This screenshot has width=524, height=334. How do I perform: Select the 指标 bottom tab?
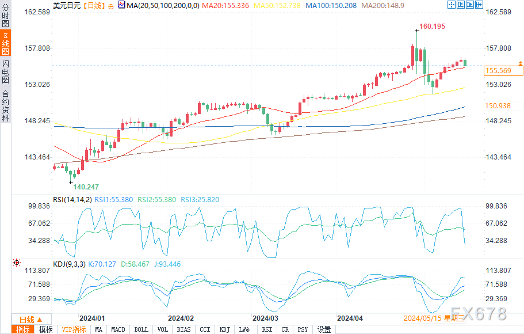[23, 329]
